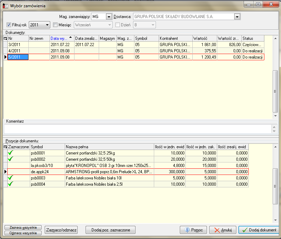Click the Nr column header

tap(18, 38)
